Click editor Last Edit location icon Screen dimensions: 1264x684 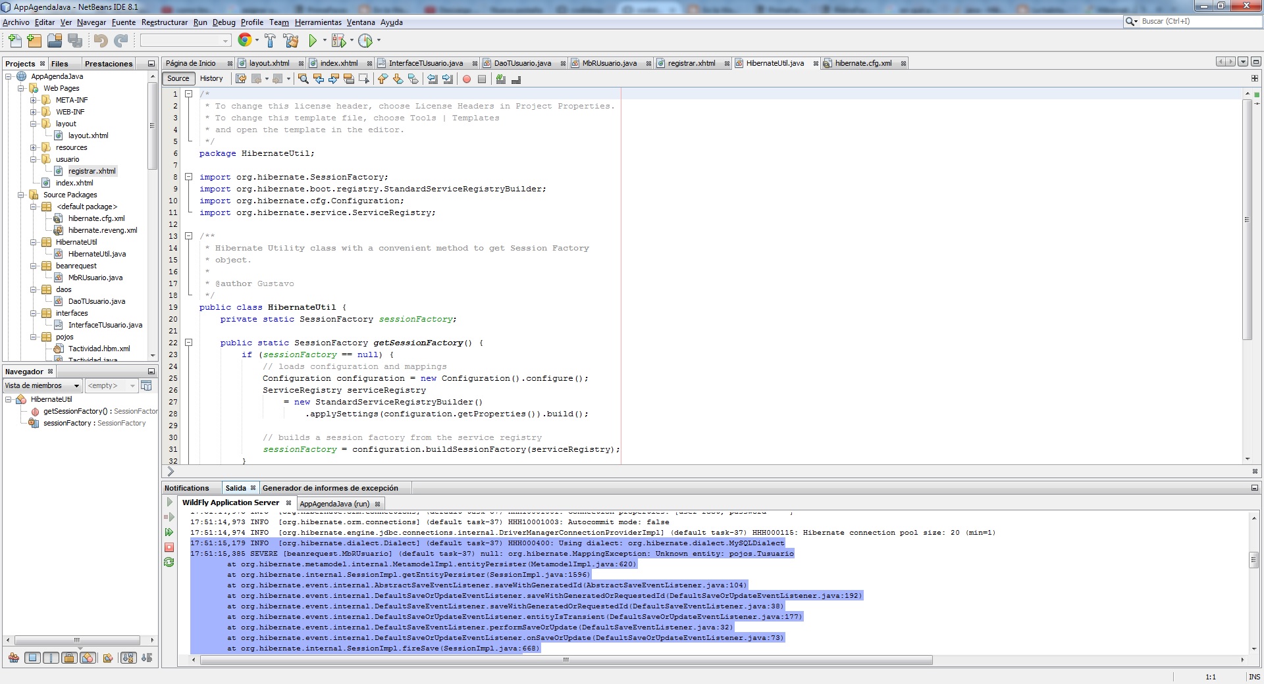coord(241,79)
